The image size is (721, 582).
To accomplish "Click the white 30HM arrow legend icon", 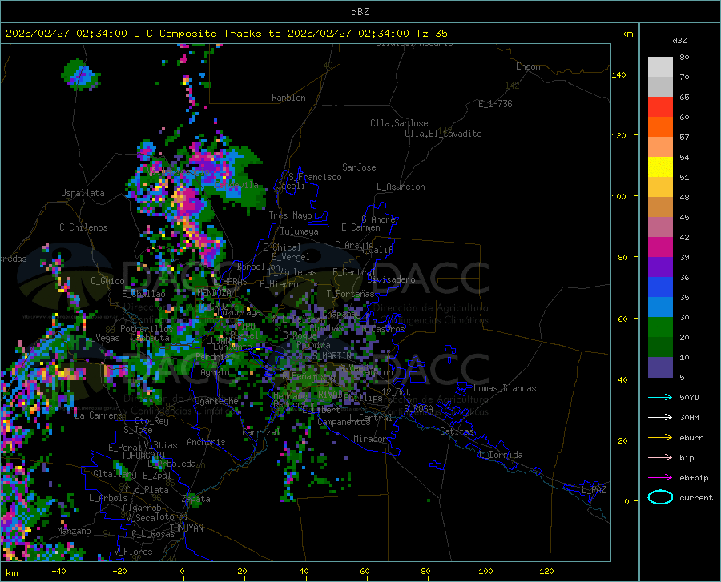I will [660, 417].
